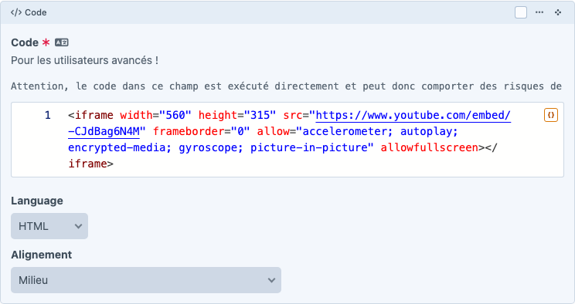This screenshot has height=304, width=575.
Task: Click the orange braces format button in editor
Action: click(x=551, y=115)
